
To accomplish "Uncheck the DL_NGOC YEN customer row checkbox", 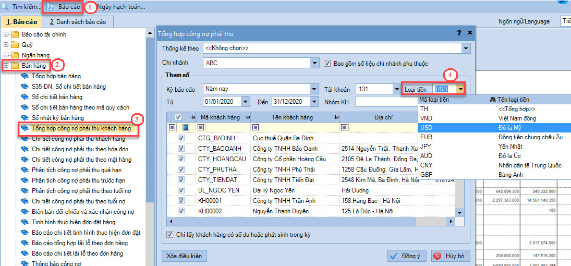I will (x=181, y=190).
